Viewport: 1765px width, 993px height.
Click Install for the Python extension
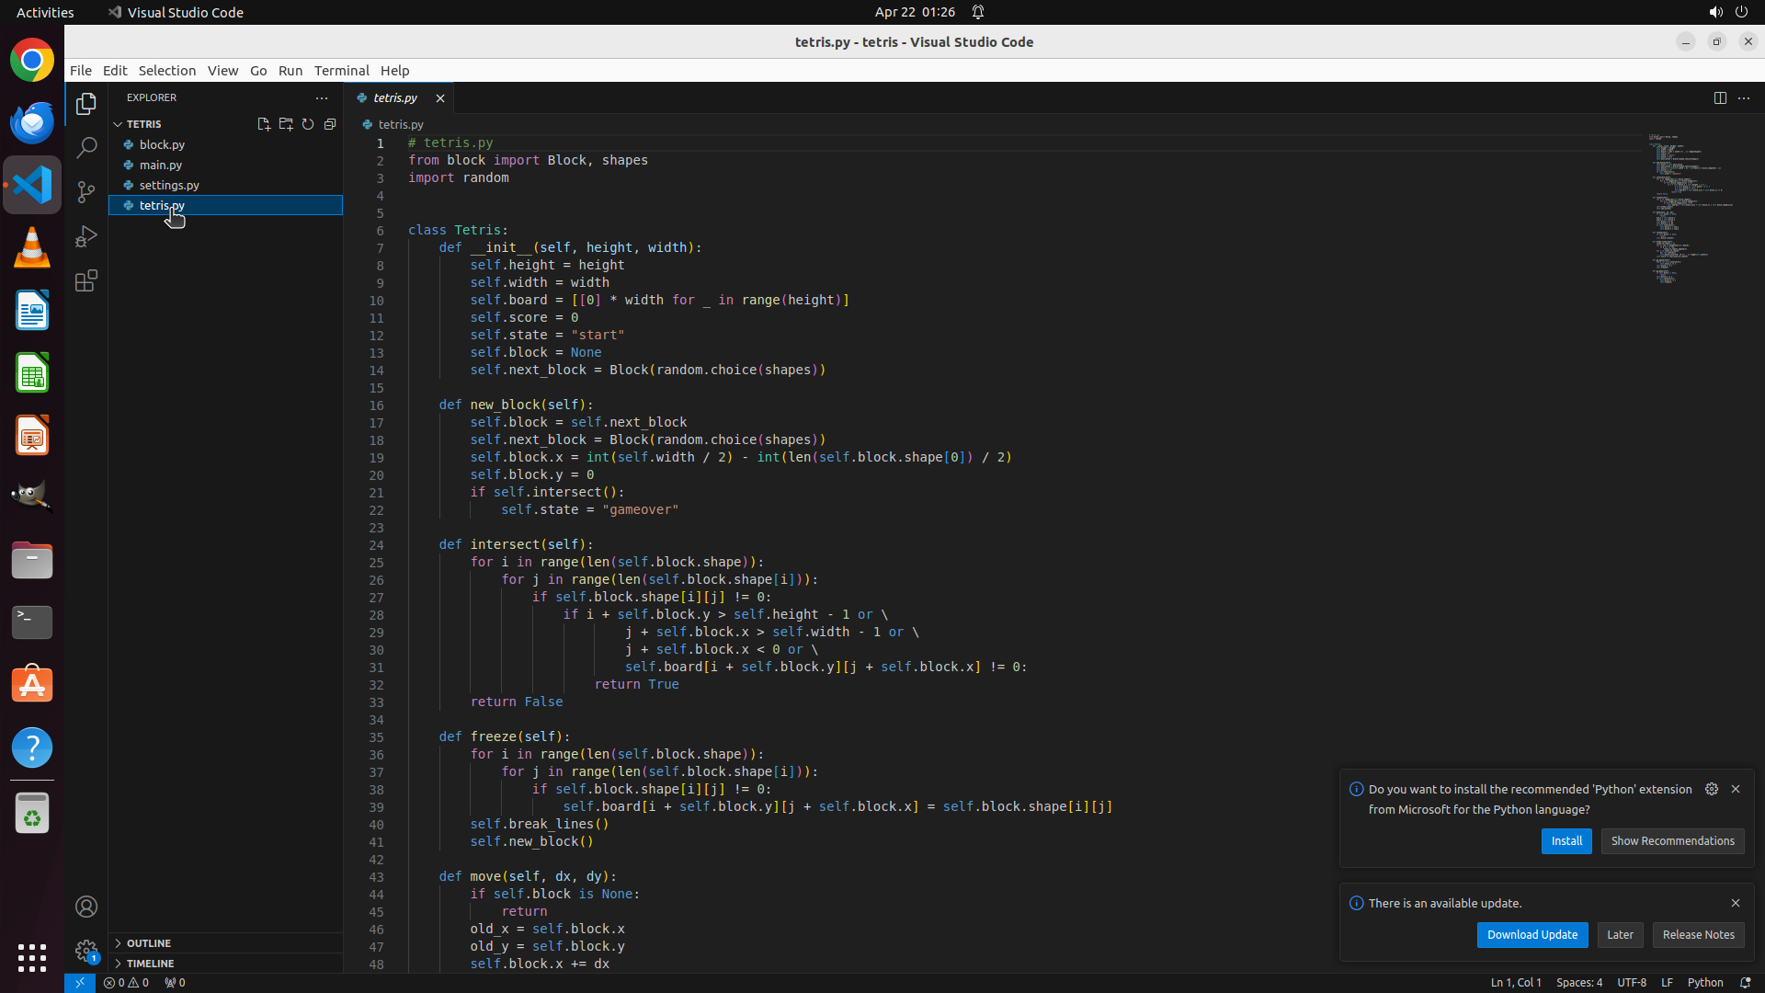coord(1566,841)
